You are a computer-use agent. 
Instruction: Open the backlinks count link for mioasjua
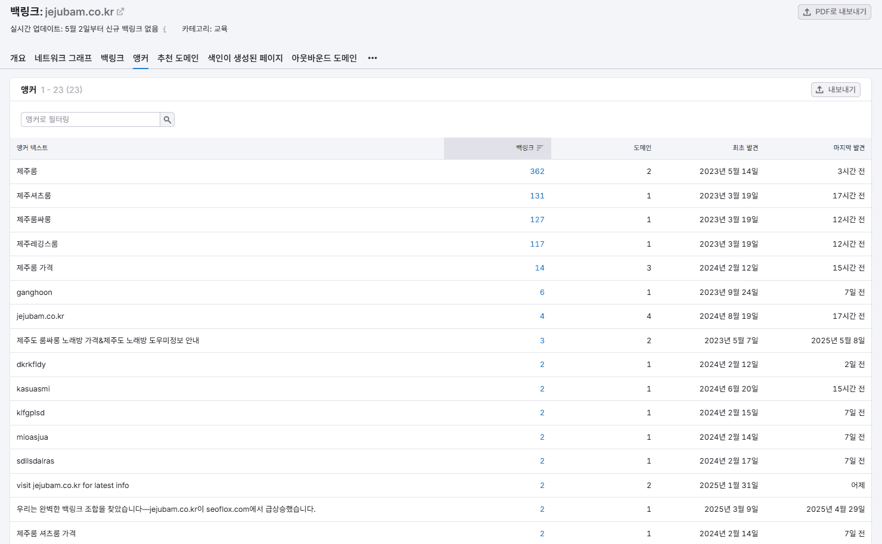542,437
